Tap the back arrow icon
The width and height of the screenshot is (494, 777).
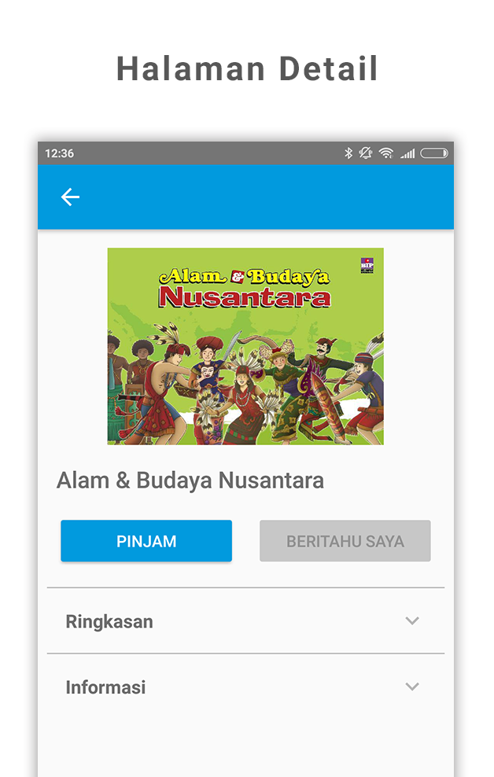click(70, 197)
